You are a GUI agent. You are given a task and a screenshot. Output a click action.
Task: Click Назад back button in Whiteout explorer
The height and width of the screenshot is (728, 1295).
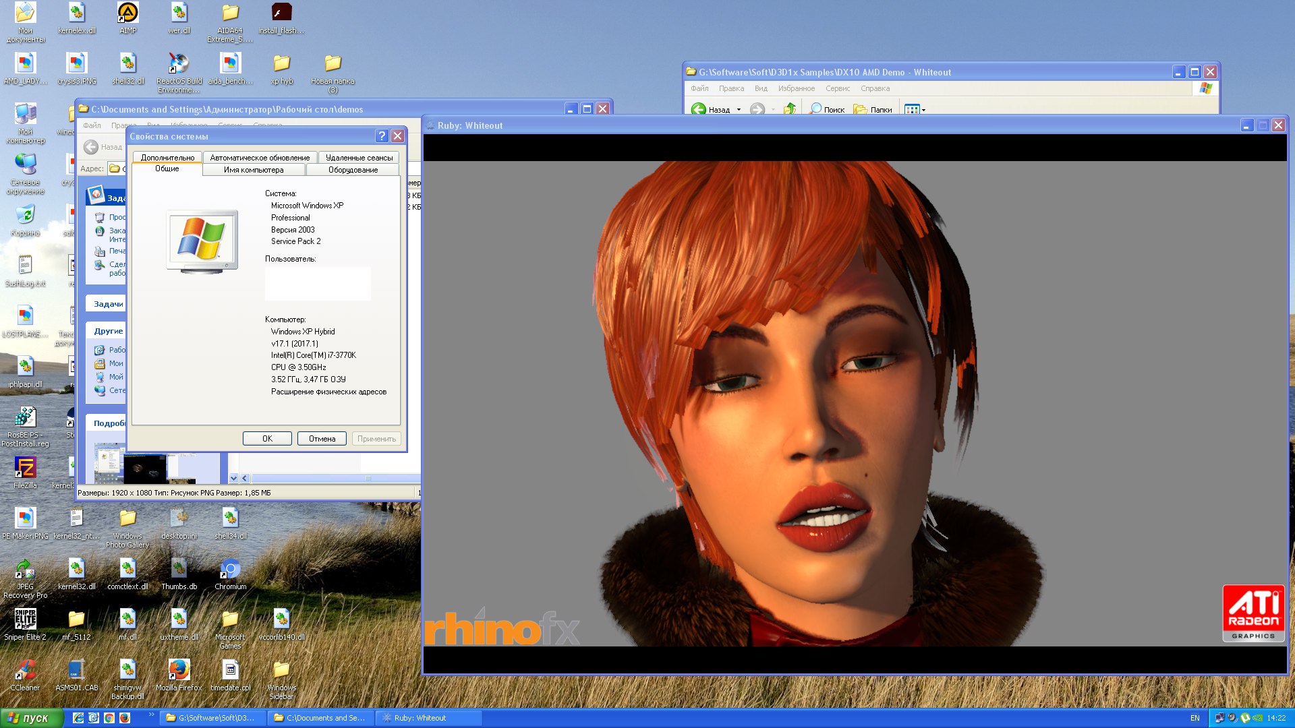click(x=711, y=109)
